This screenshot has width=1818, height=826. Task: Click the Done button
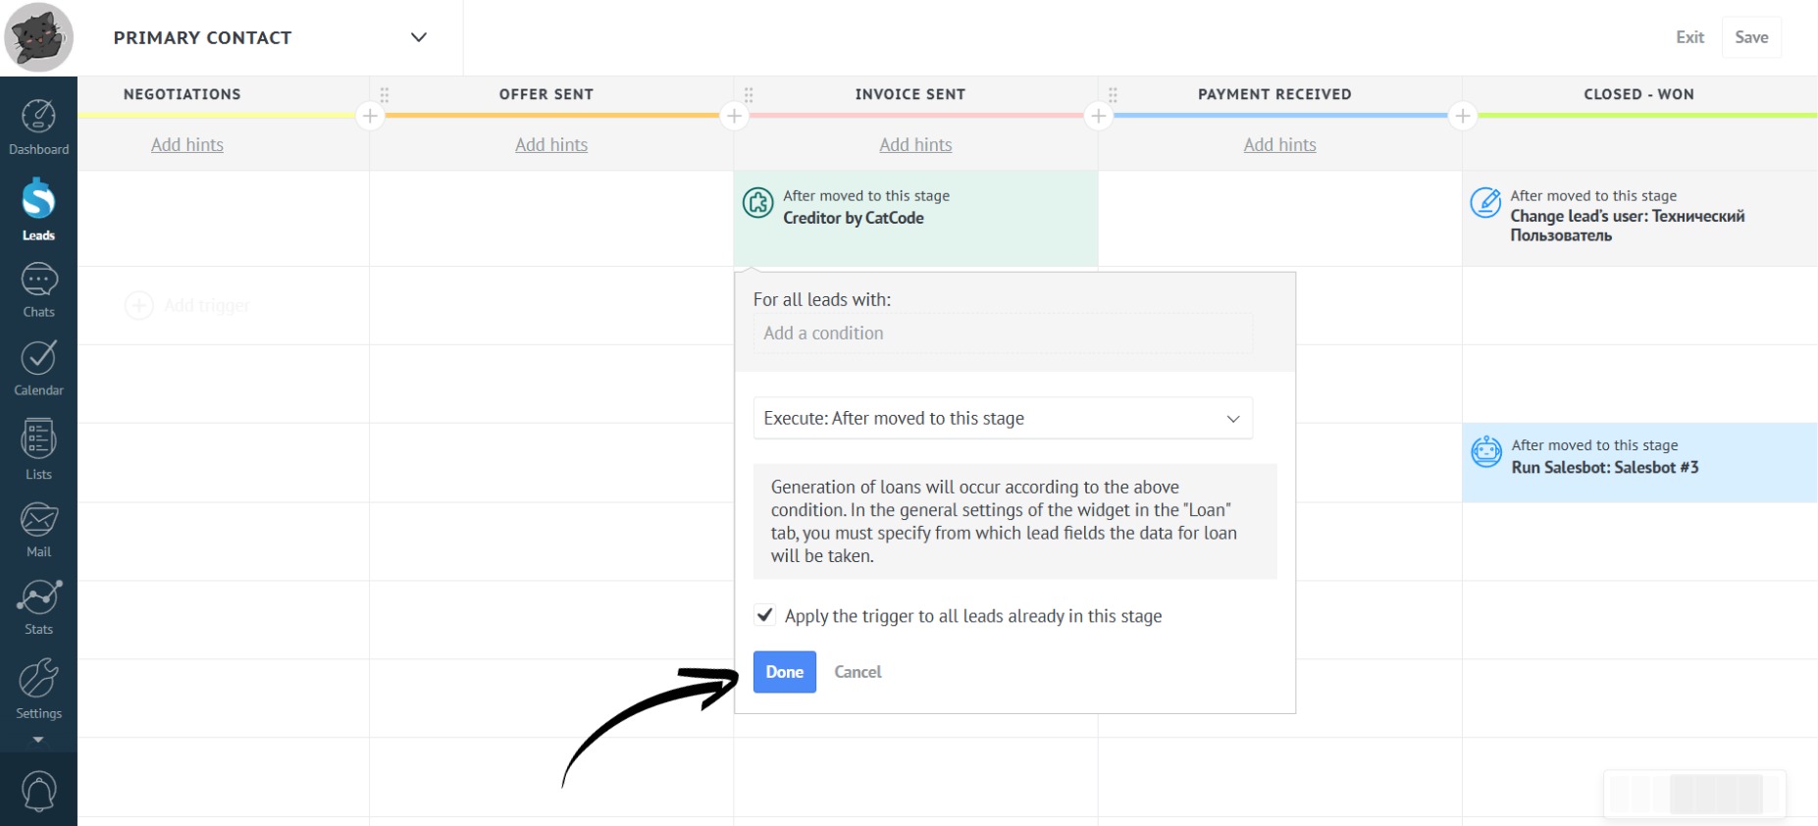pos(784,672)
